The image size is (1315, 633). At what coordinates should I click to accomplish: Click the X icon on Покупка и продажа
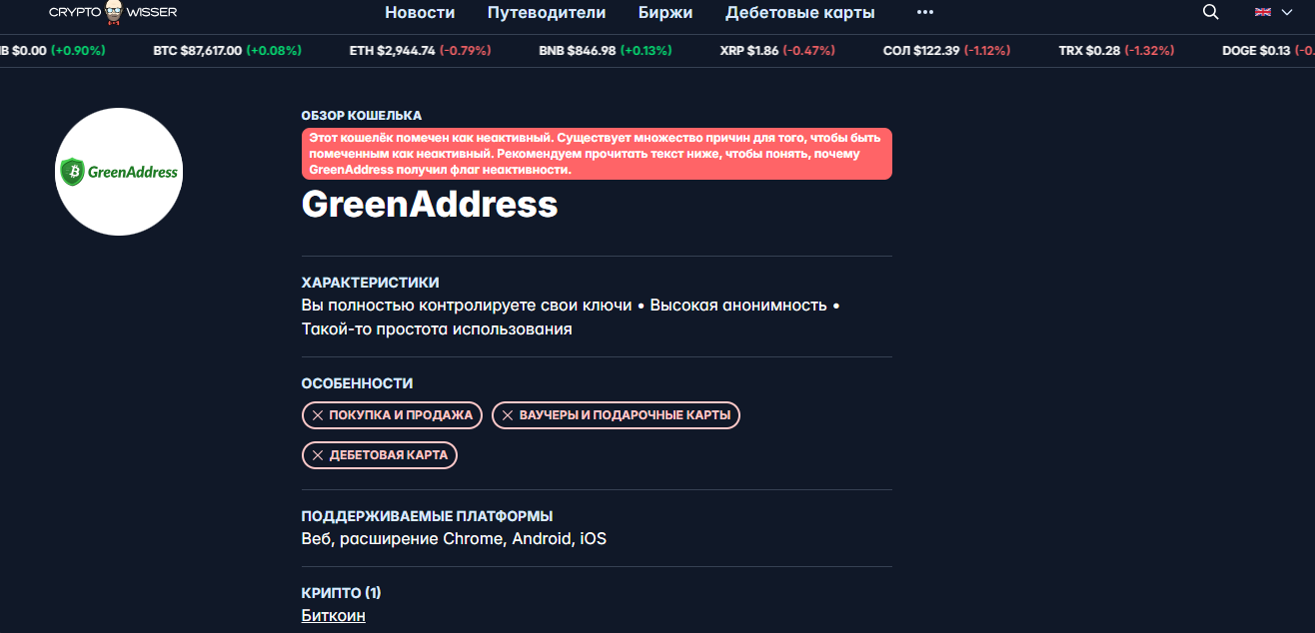(x=318, y=415)
